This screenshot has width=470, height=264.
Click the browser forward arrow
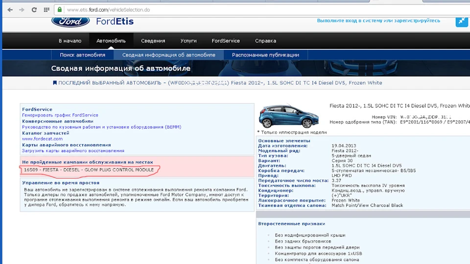tap(22, 10)
